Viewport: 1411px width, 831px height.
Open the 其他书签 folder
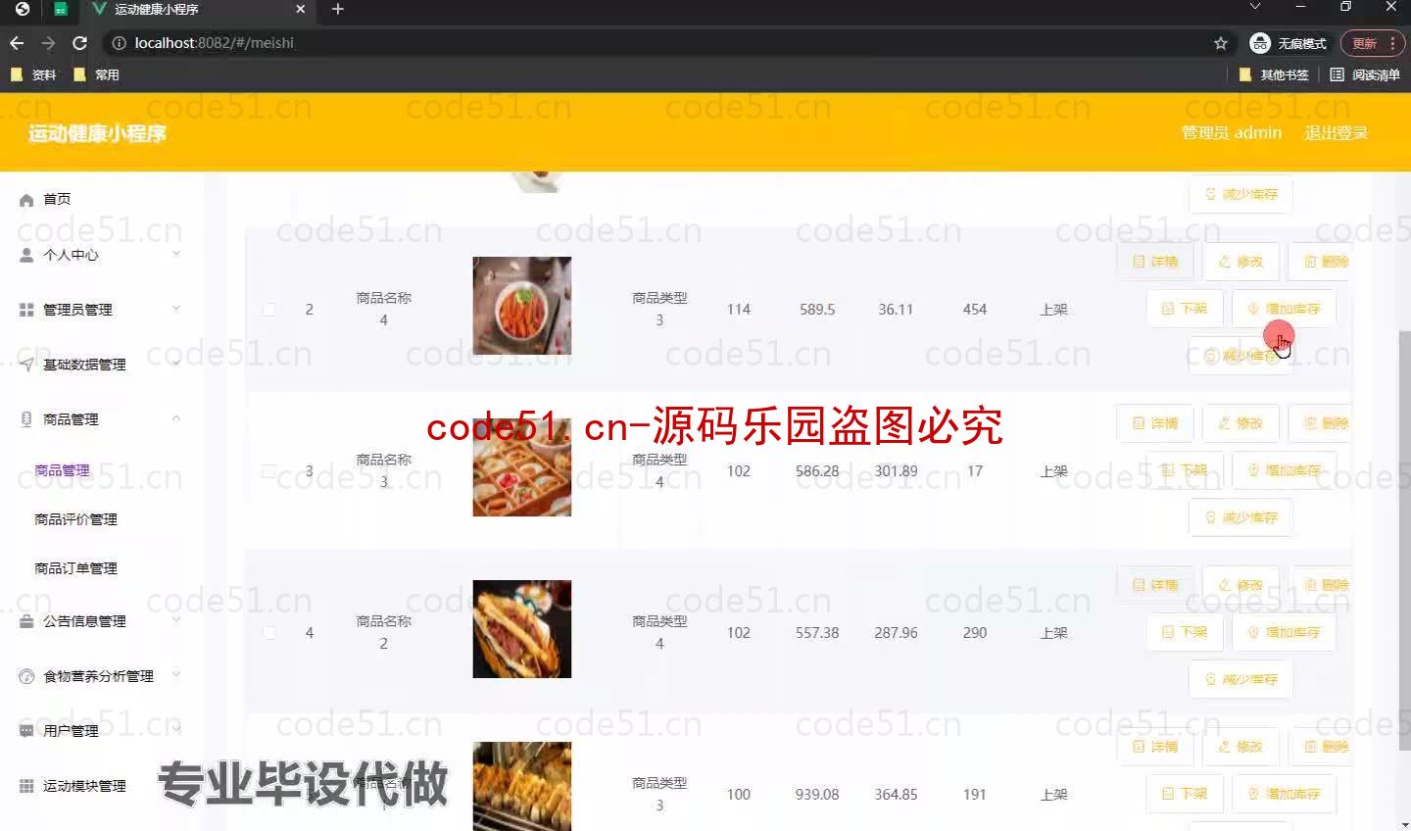click(1274, 74)
